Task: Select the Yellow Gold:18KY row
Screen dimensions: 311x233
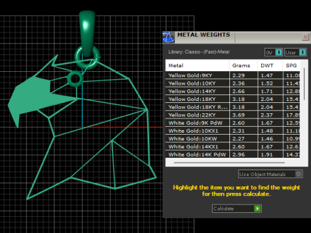Action: (233, 99)
